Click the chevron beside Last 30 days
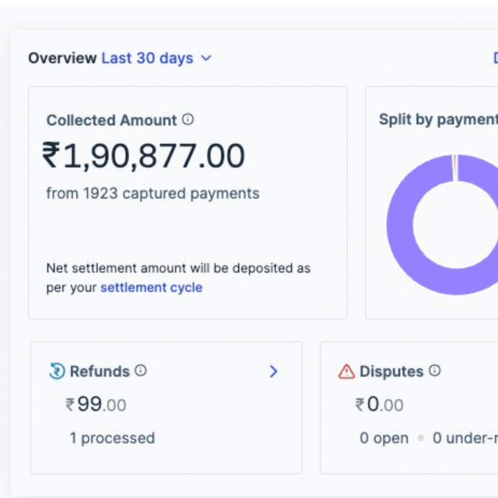Image resolution: width=498 pixels, height=498 pixels. click(206, 58)
